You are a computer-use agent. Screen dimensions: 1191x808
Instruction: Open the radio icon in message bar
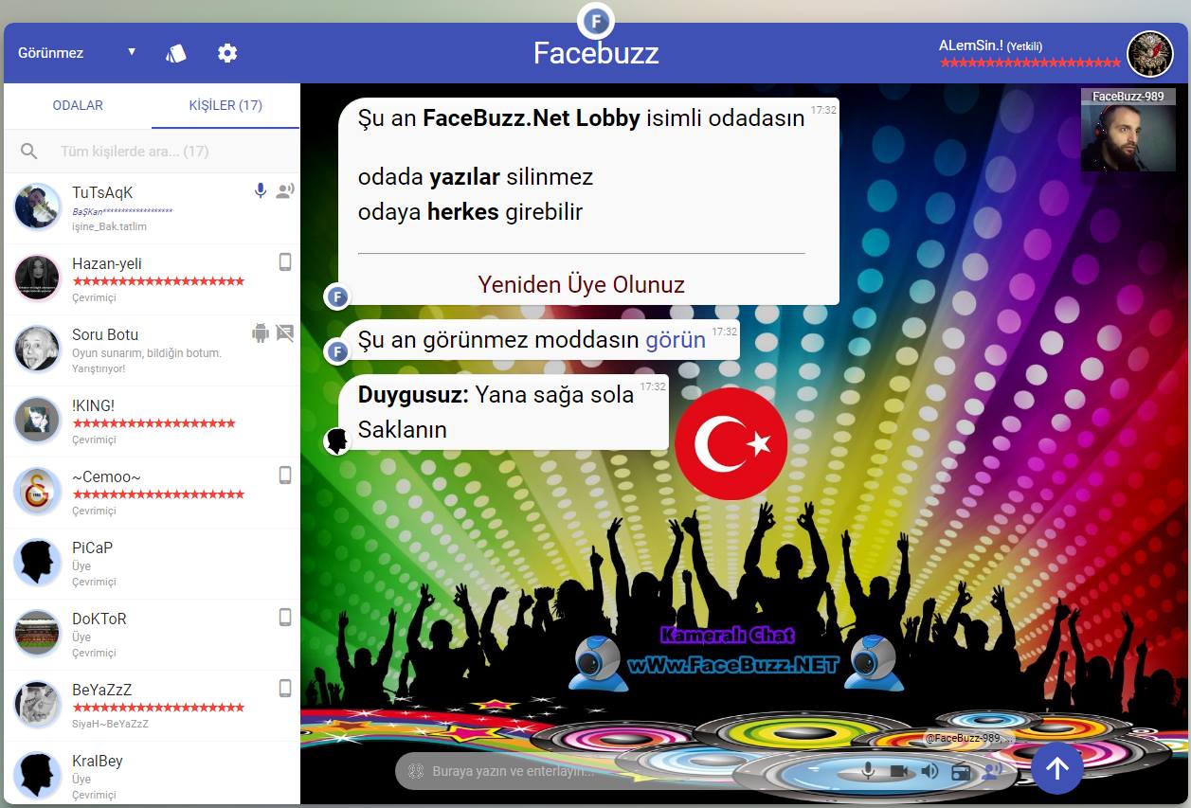point(961,771)
